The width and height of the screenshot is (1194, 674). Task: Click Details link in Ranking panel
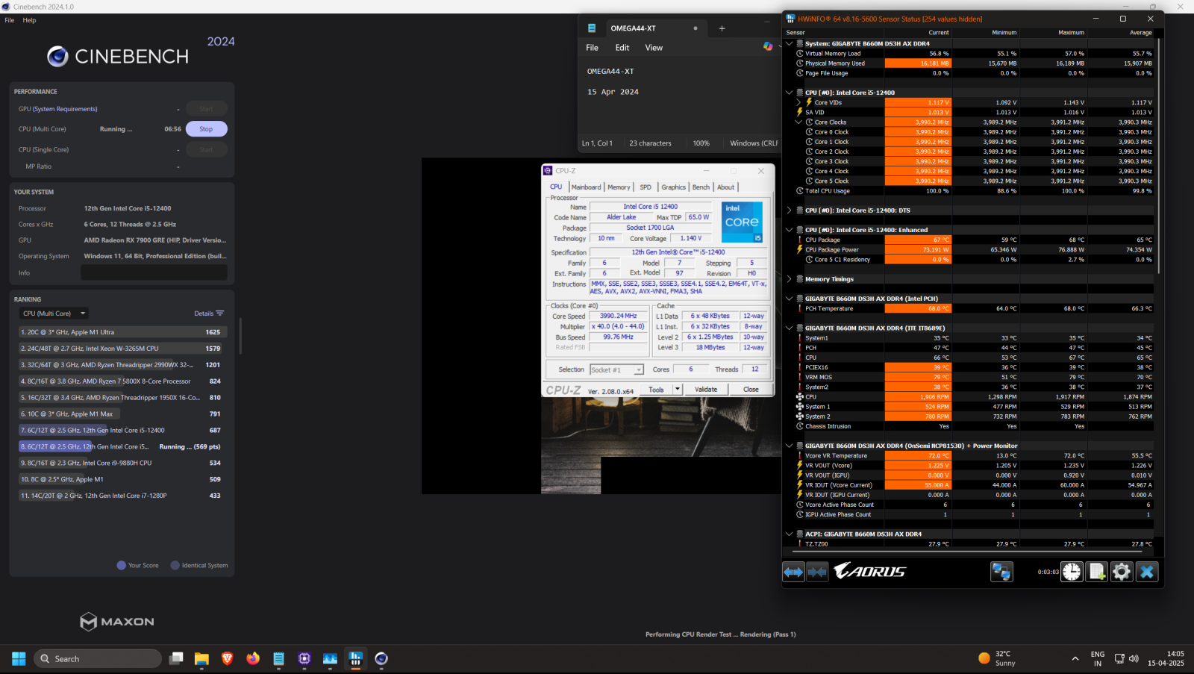pos(204,313)
